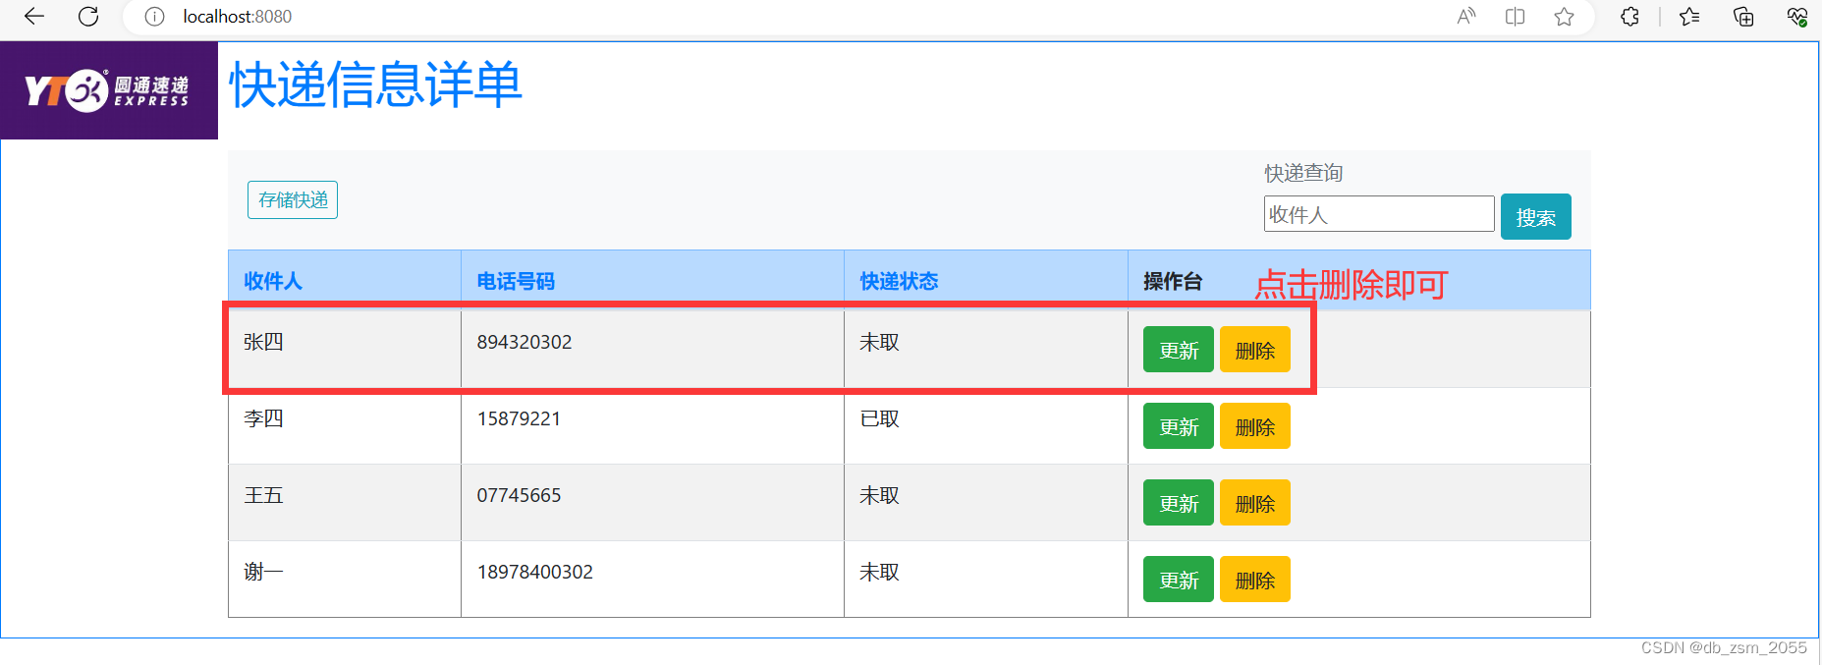Add page to favorites star icon
Image resolution: width=1822 pixels, height=665 pixels.
1564,16
